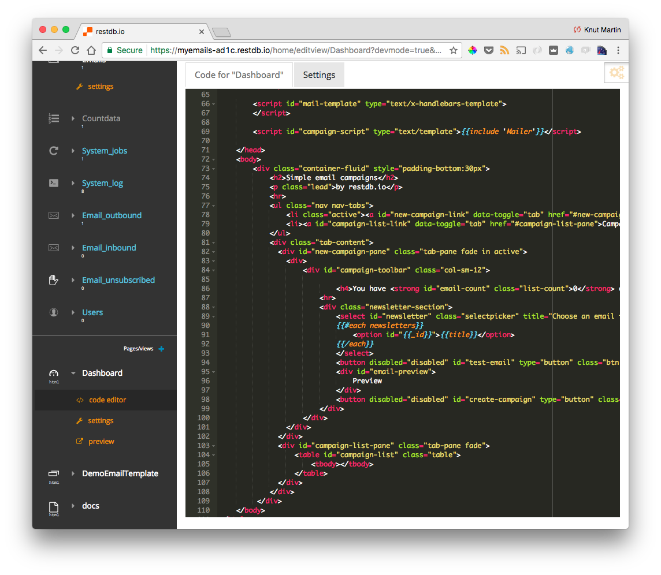Click the Email_inbound envelope icon
Image resolution: width=661 pixels, height=575 pixels.
point(54,248)
